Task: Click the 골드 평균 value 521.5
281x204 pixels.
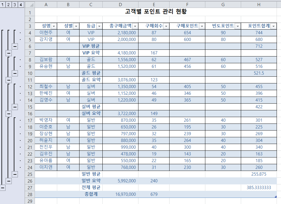Action: 259,73
